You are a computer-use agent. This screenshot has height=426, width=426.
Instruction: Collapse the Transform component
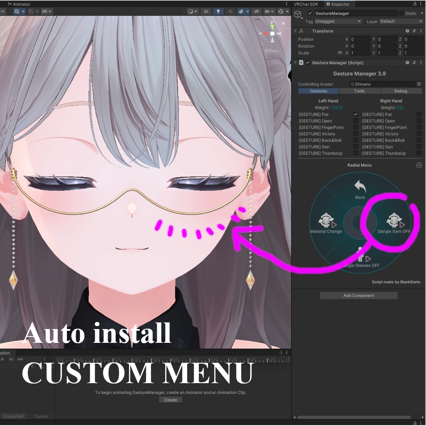[x=295, y=31]
